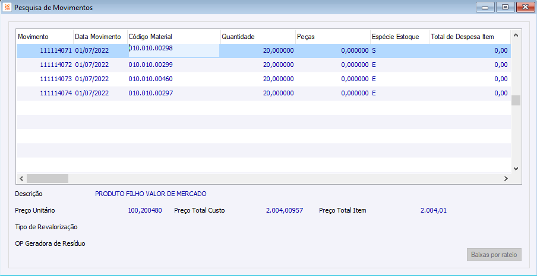Viewport: 537px width, 276px height.
Task: Minimize the Pesquisa de Movimentos window
Action: [x=487, y=7]
